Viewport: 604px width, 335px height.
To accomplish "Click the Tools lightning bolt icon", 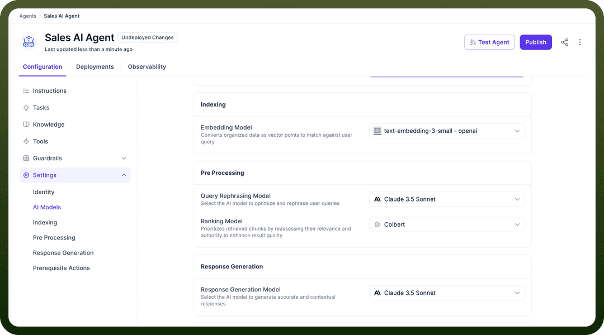I will (26, 142).
